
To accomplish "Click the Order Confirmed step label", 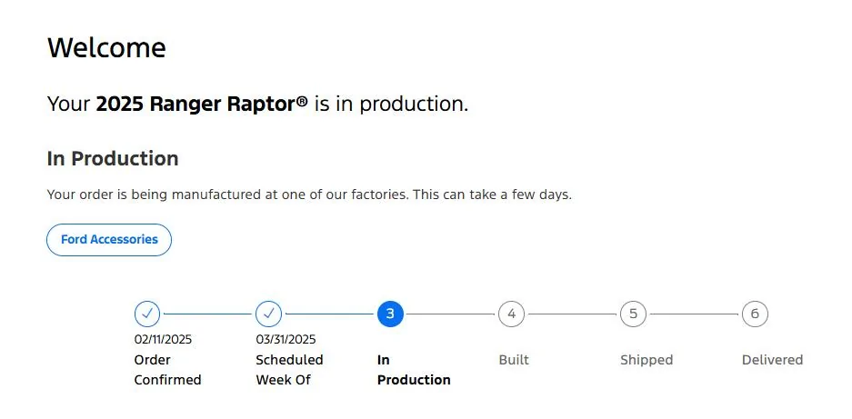I will (x=168, y=370).
